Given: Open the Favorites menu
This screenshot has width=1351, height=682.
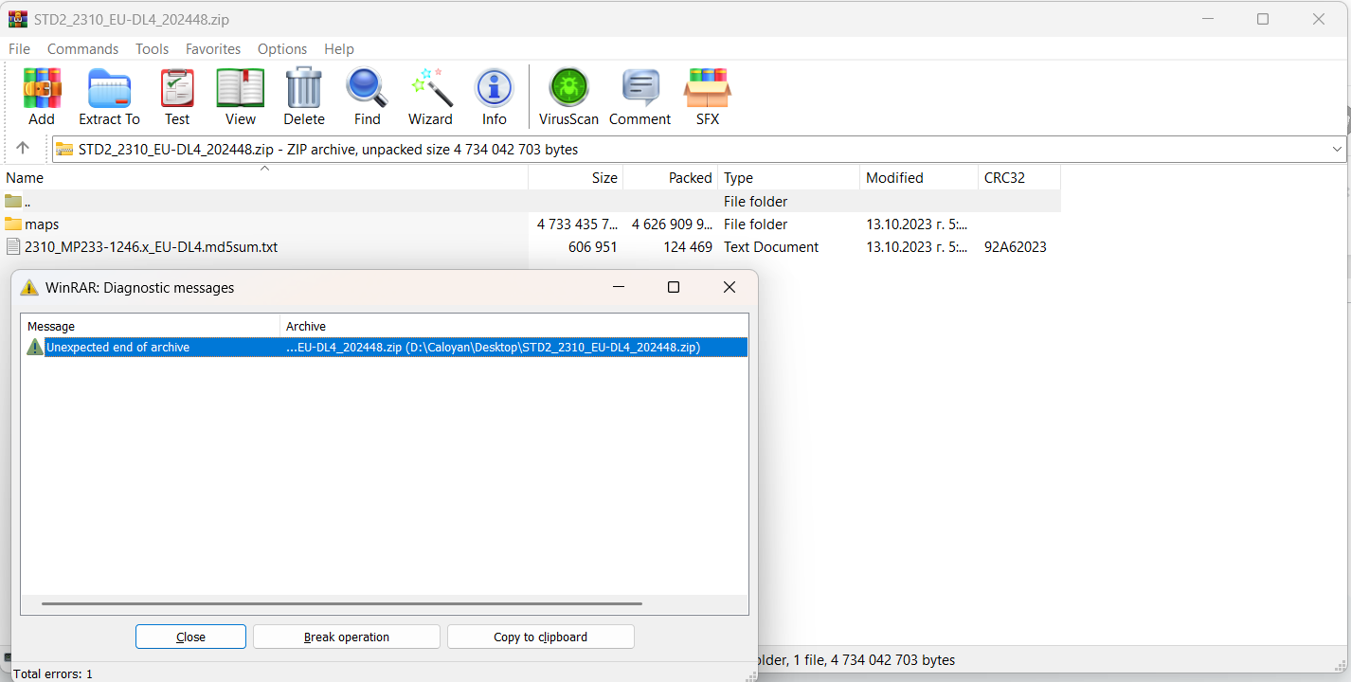Looking at the screenshot, I should [213, 48].
